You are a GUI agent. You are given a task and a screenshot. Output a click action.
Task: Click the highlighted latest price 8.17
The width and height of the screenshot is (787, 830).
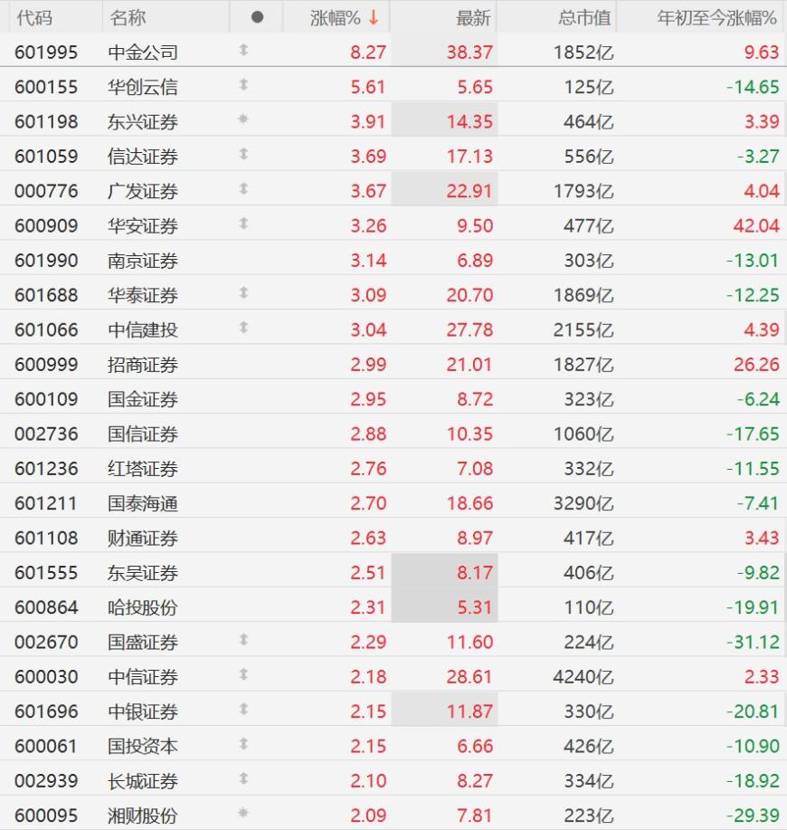pyautogui.click(x=475, y=572)
